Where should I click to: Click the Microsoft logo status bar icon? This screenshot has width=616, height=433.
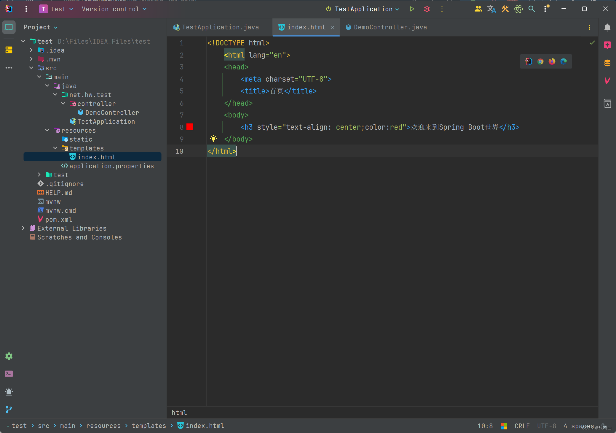(x=504, y=426)
